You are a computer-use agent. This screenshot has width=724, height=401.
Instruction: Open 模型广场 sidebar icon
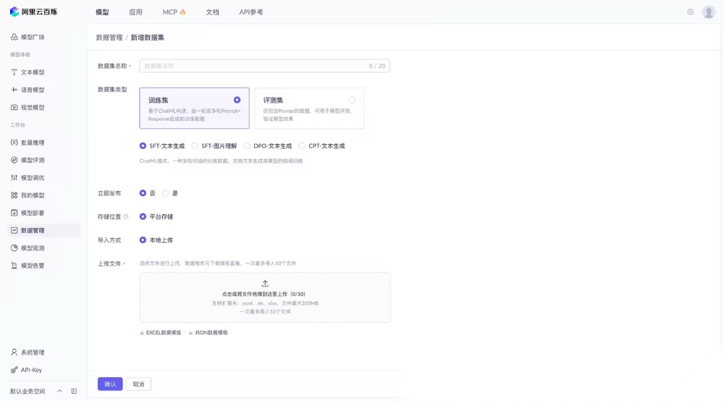(x=14, y=37)
